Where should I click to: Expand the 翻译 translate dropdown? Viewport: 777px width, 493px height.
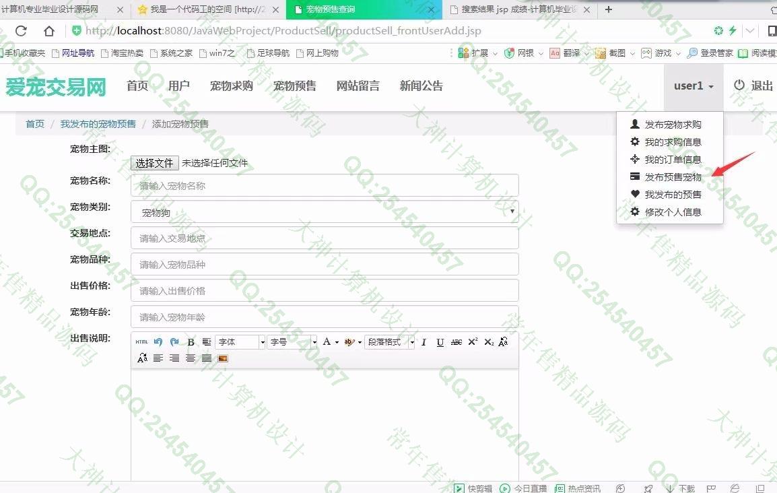coord(586,53)
